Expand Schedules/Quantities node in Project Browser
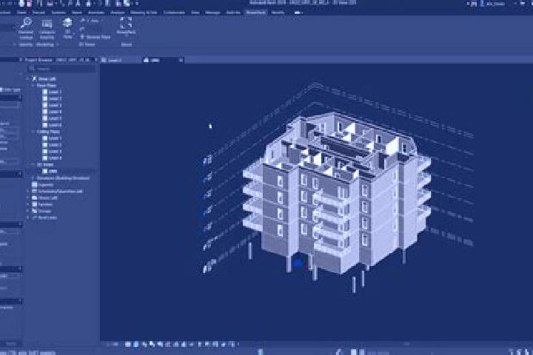The width and height of the screenshot is (533, 355). [28, 192]
